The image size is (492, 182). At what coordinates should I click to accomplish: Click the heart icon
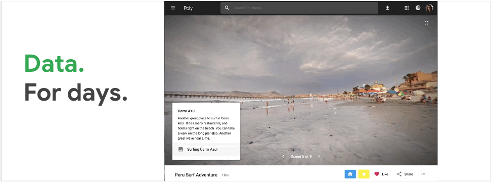point(377,174)
